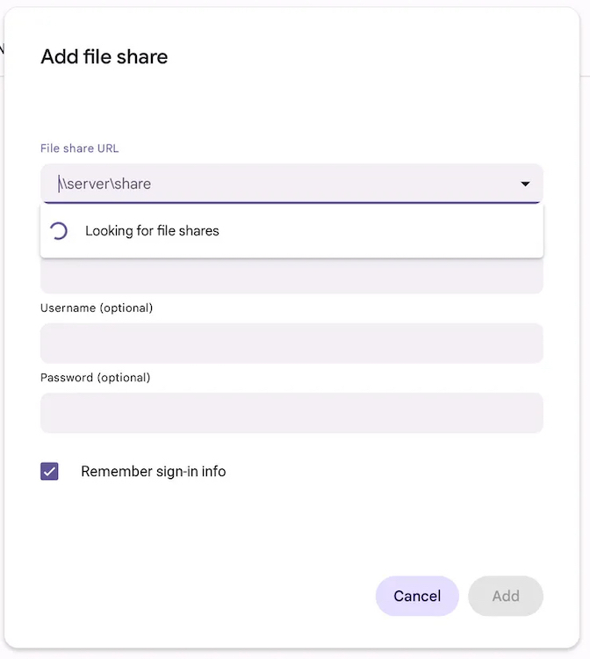
Task: Focus the Password text field
Action: tap(291, 412)
